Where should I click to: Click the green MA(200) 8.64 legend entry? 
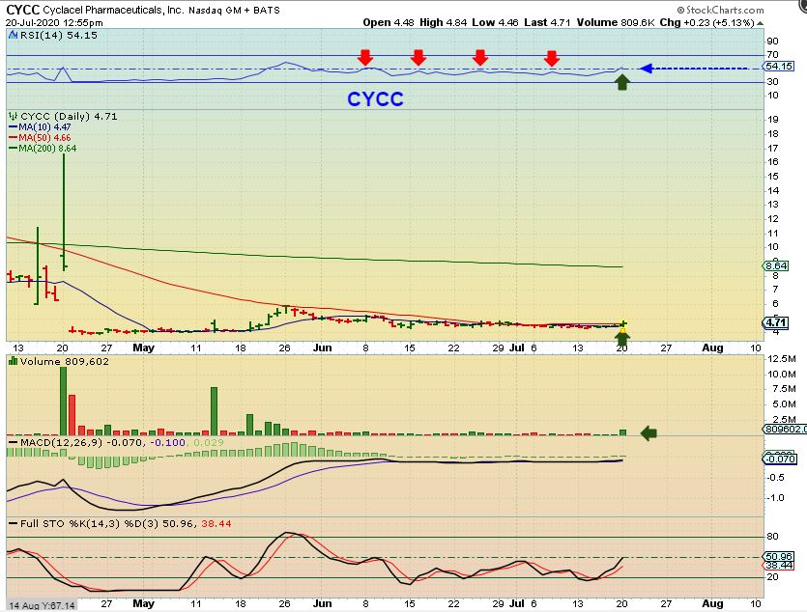[43, 149]
